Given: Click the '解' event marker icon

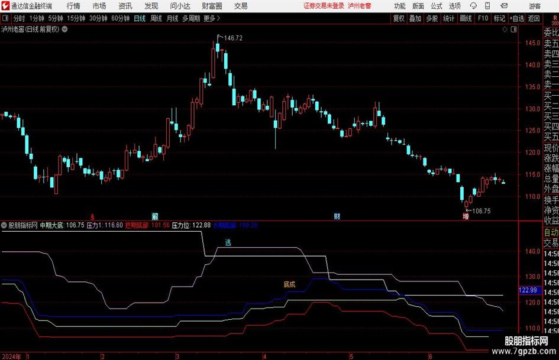Looking at the screenshot, I should pos(155,216).
